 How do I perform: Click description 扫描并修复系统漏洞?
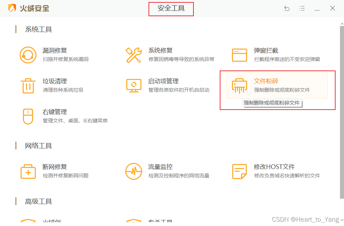coord(65,59)
